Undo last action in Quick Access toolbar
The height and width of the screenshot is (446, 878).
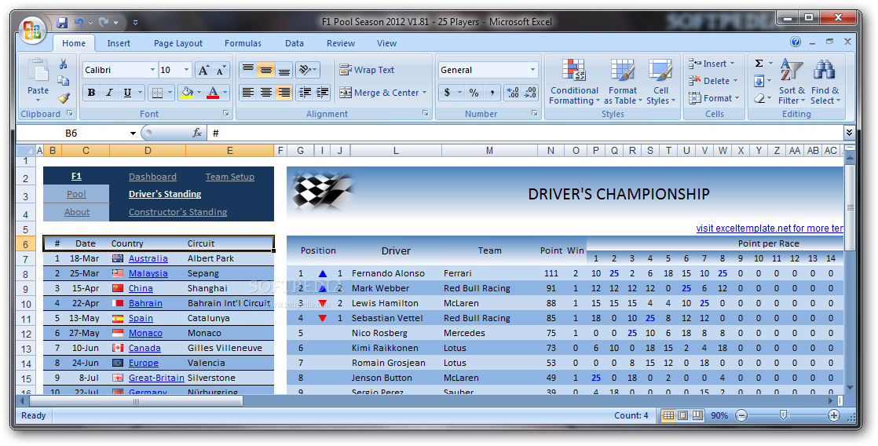[x=79, y=23]
